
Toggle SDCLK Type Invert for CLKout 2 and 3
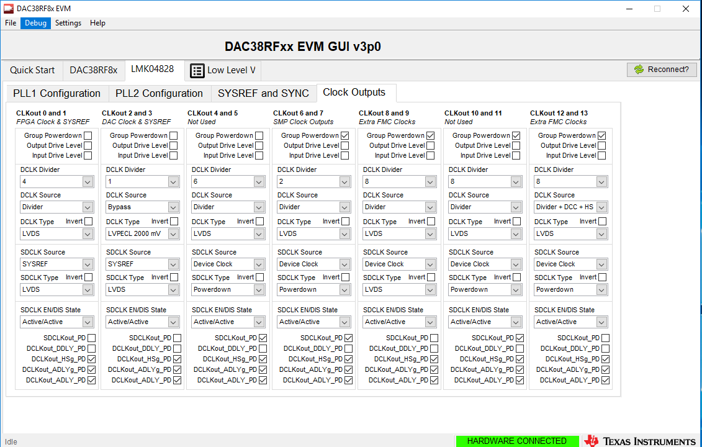click(x=174, y=278)
